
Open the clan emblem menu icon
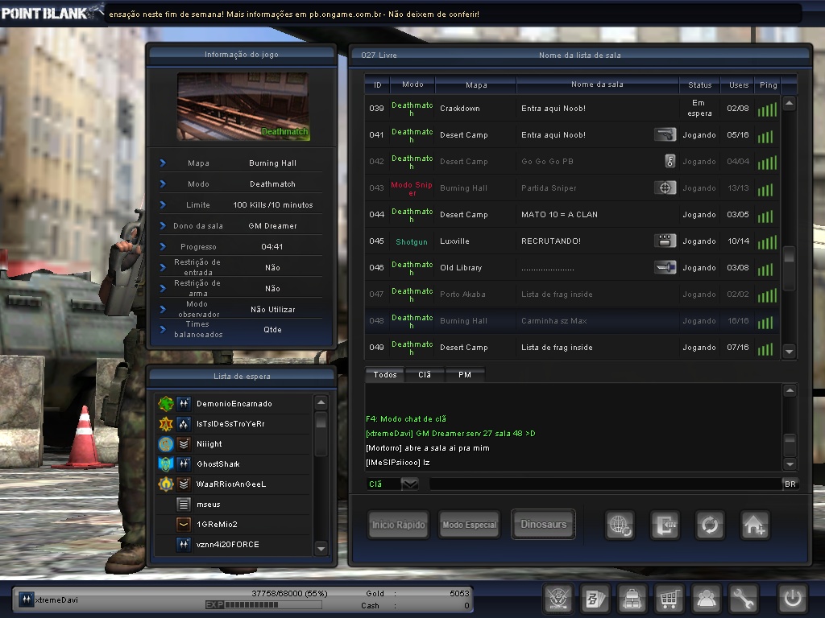tap(558, 598)
